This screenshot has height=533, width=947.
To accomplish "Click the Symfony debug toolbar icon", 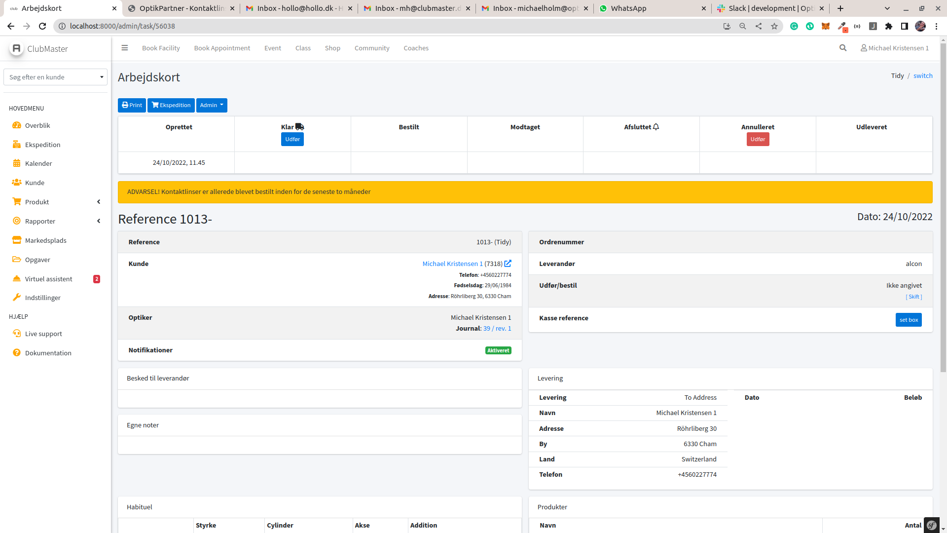I will click(x=931, y=525).
